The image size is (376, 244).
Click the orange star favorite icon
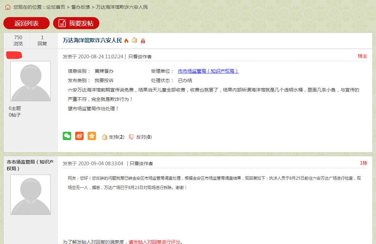coord(92,136)
